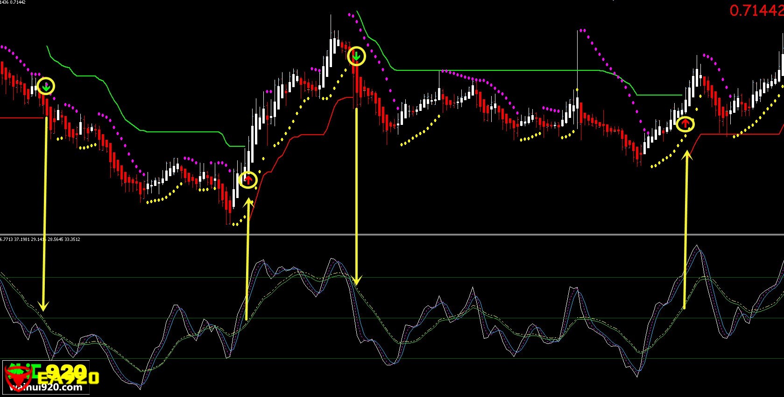This screenshot has height=397, width=784.
Task: Click the leftmost circled green down arrow
Action: click(46, 86)
